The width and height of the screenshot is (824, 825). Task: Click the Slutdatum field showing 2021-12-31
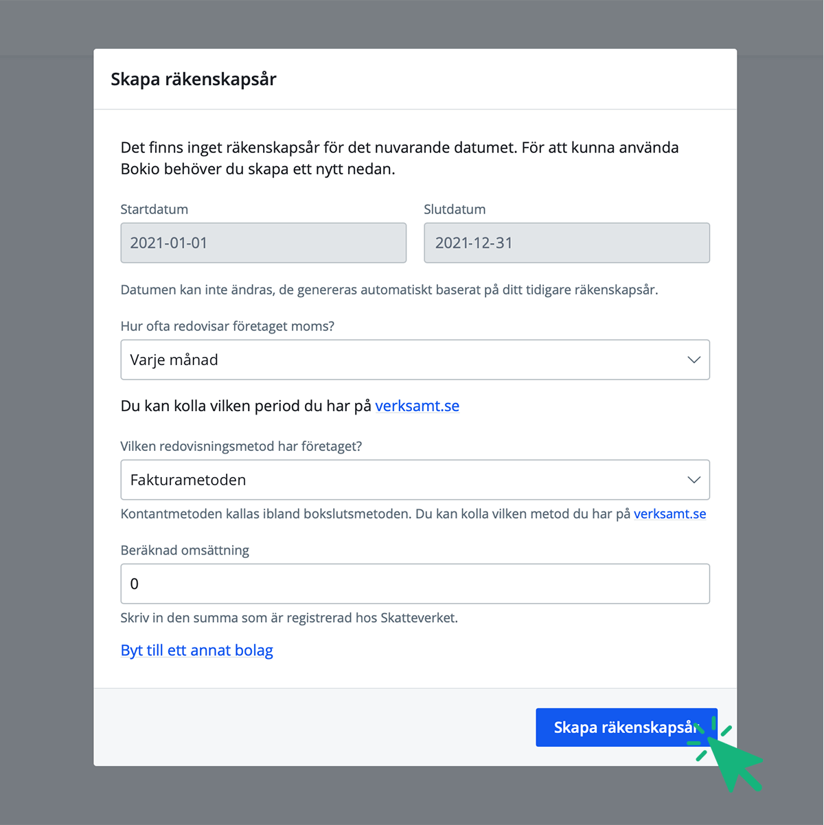[x=566, y=243]
